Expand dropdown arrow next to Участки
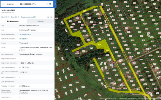161x100 pixels. pyautogui.click(x=18, y=4)
